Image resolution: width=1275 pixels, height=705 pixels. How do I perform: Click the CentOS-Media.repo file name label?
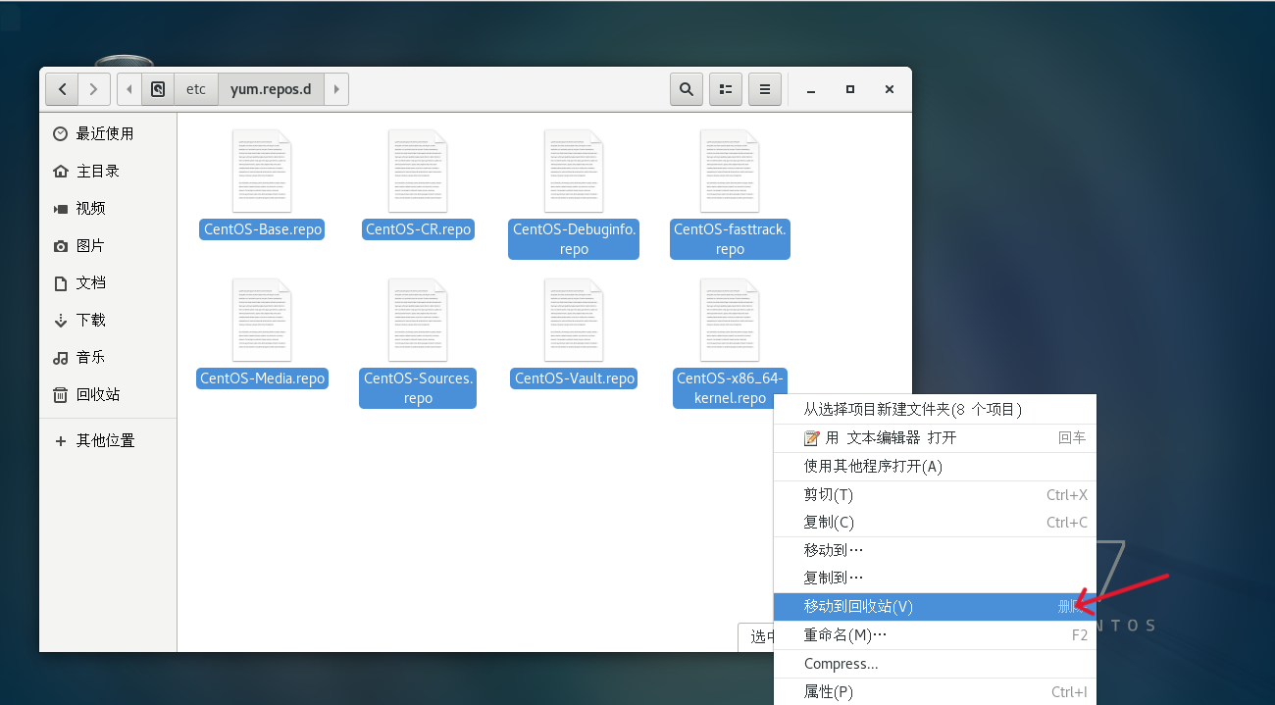262,378
